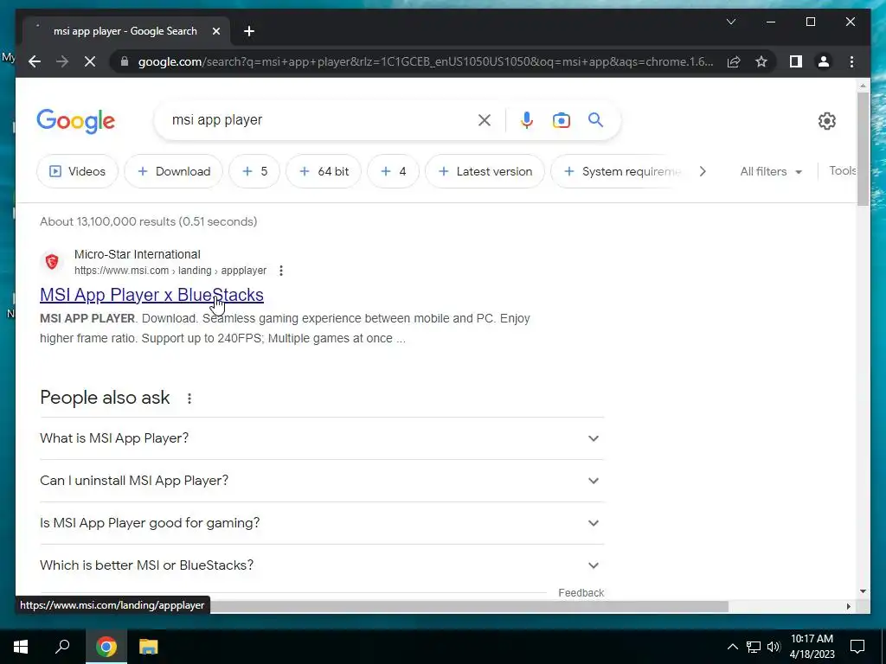Screen dimensions: 886x664
Task: Close the msi app player tab
Action: pos(215,31)
